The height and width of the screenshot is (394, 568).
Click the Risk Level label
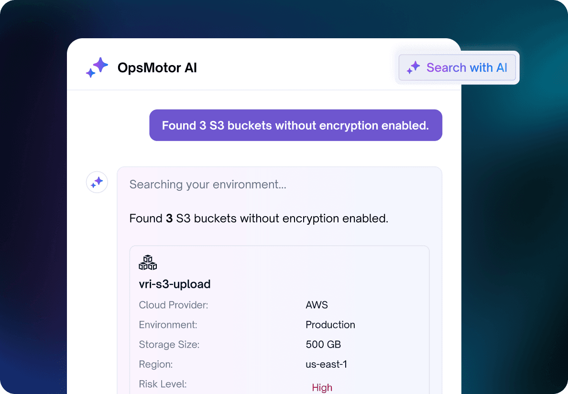163,384
